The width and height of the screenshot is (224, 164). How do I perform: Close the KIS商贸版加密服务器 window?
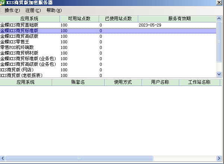tap(219, 3)
